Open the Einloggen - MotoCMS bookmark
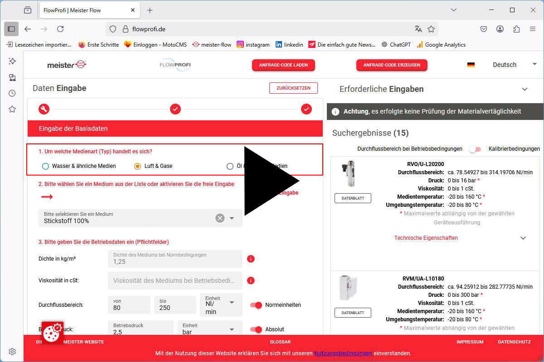Viewport: 544px width, 362px height. coord(155,45)
